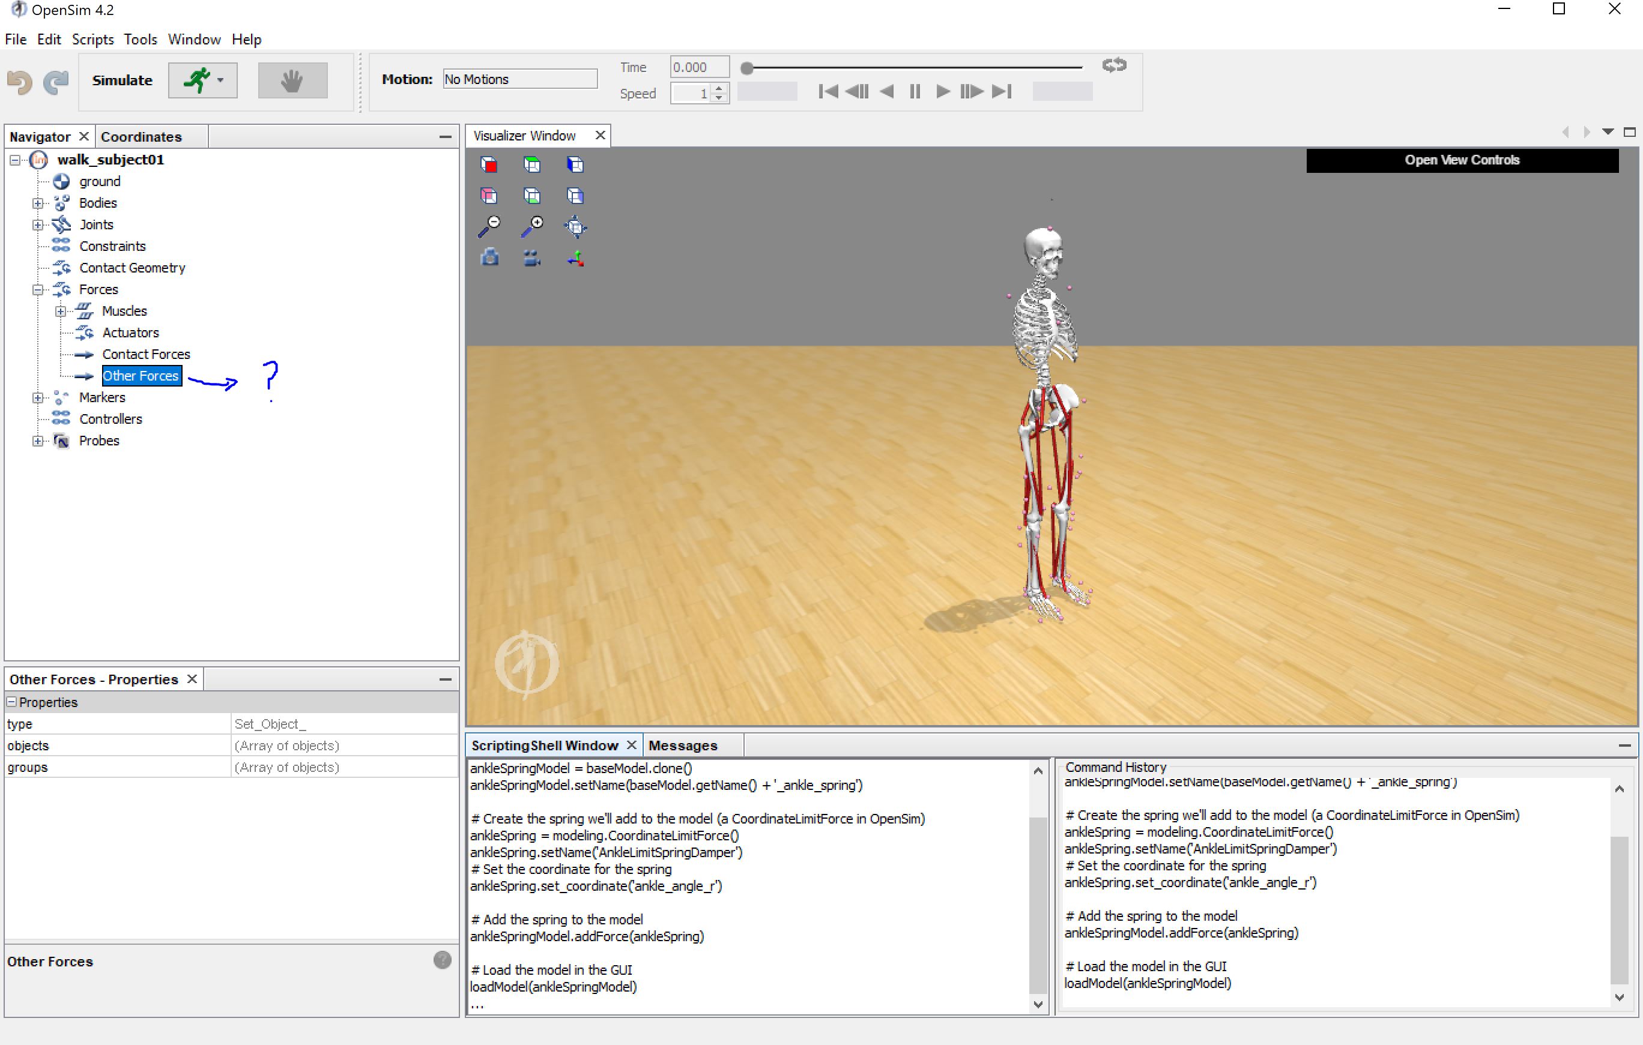Select the Controllers tree item
The width and height of the screenshot is (1643, 1045).
(x=110, y=420)
